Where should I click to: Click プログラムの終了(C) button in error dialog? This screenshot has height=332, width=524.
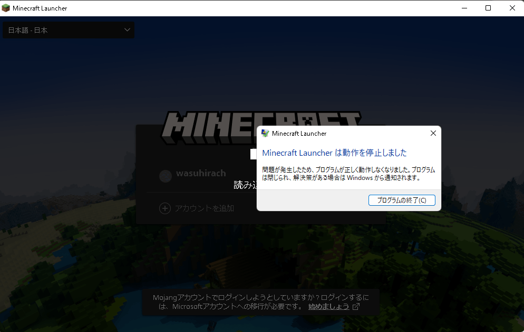(x=402, y=200)
